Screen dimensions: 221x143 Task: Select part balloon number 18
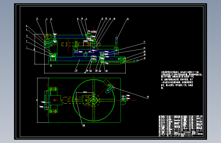144,48
